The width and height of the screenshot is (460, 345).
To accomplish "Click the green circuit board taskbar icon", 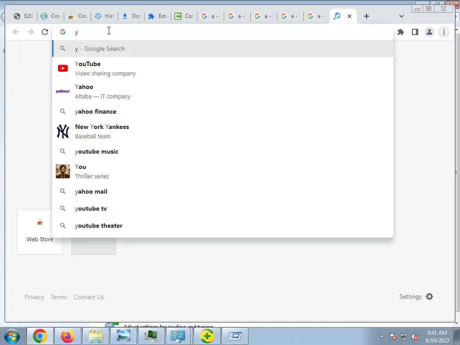I will (x=151, y=336).
